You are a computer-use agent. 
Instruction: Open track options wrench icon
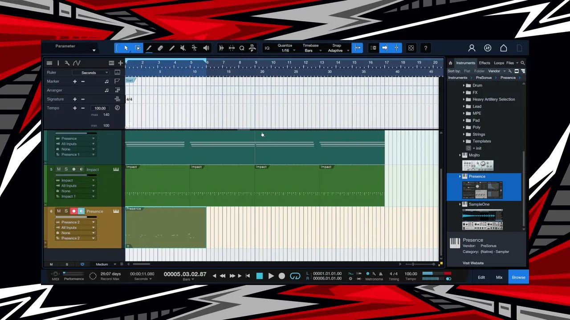tap(67, 63)
